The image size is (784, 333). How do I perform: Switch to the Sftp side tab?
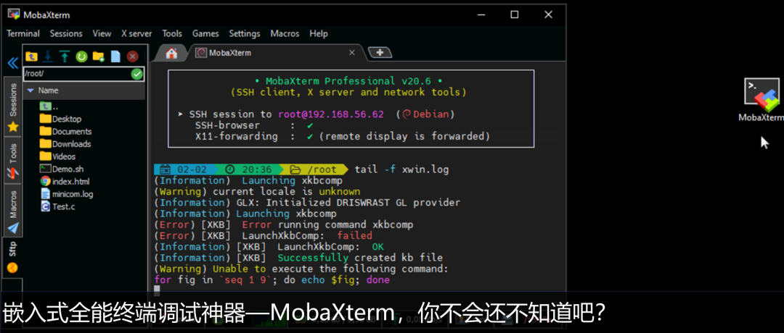click(13, 257)
